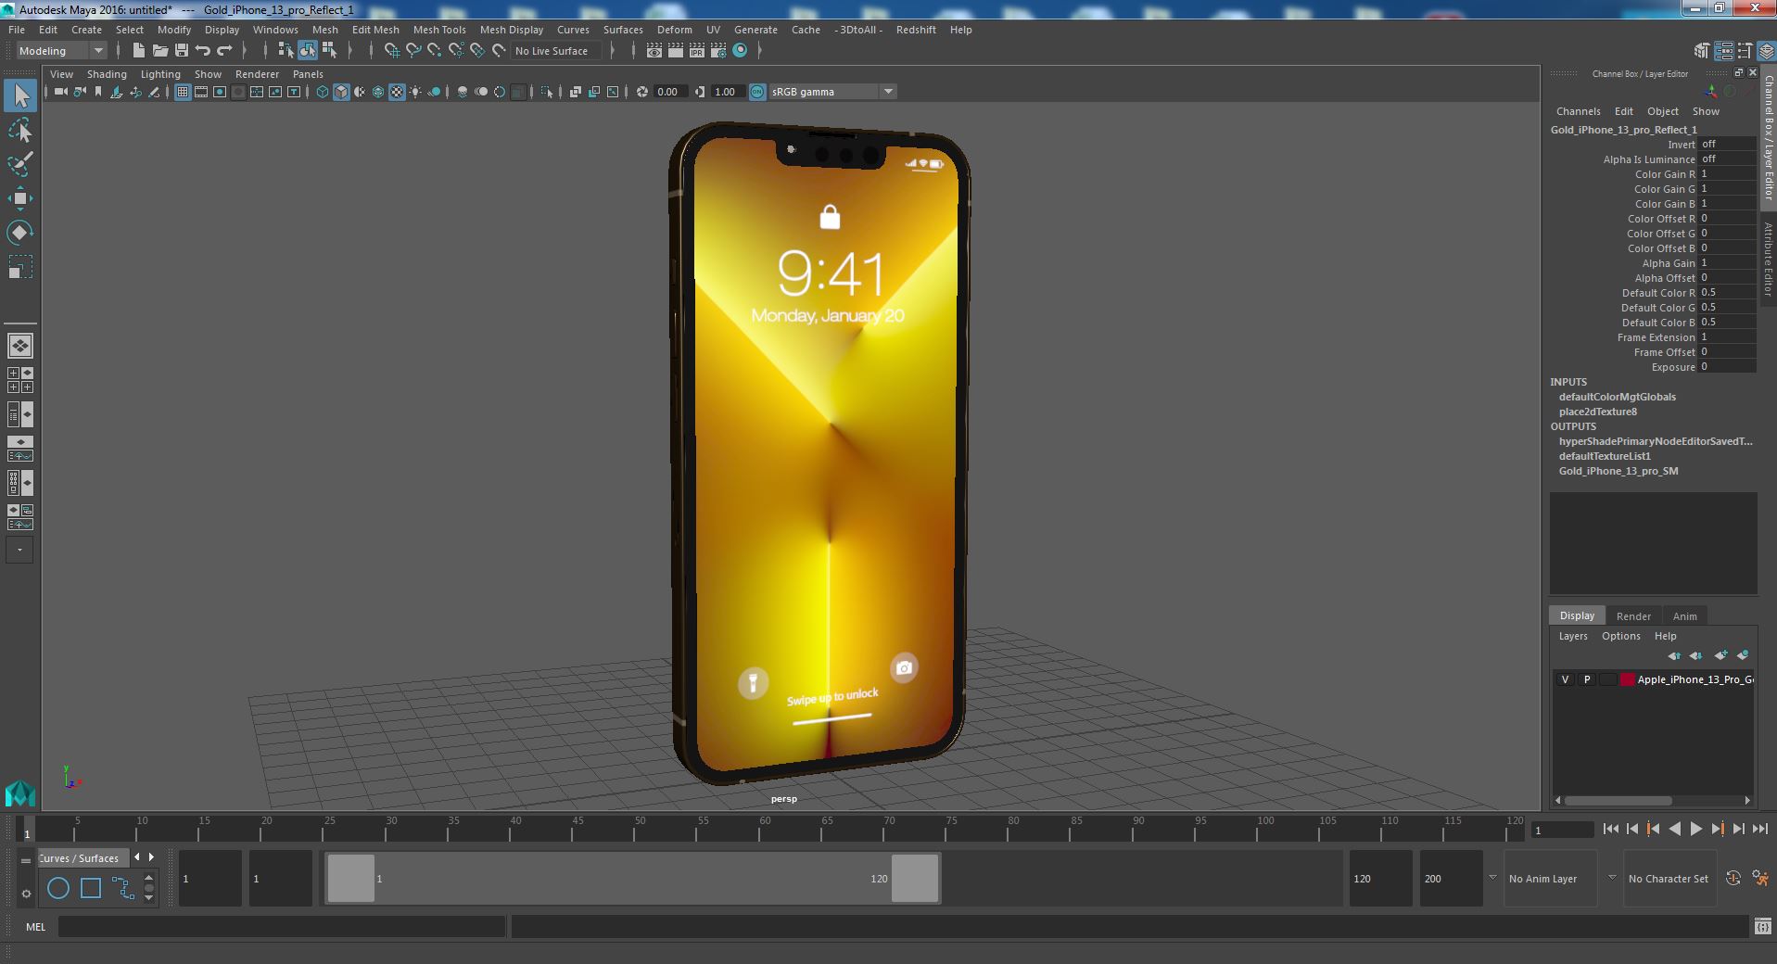Go to end of playback range
Screen dimensions: 1777x964
coord(1759,830)
